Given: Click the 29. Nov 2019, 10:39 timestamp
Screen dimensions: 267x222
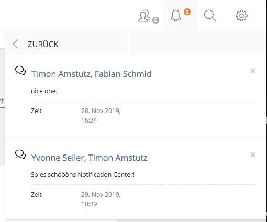Looking at the screenshot, I should coord(101,199).
